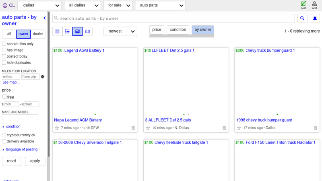This screenshot has width=322, height=181.
Task: Click second image dot on ALLFLEET listing
Action: (x=188, y=114)
